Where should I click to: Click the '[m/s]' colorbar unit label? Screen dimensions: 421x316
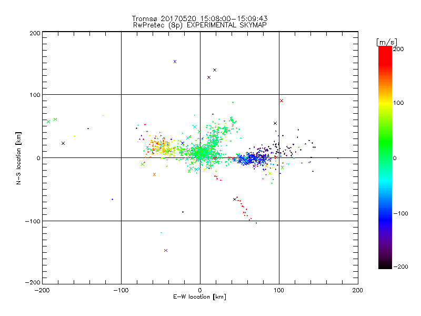387,42
